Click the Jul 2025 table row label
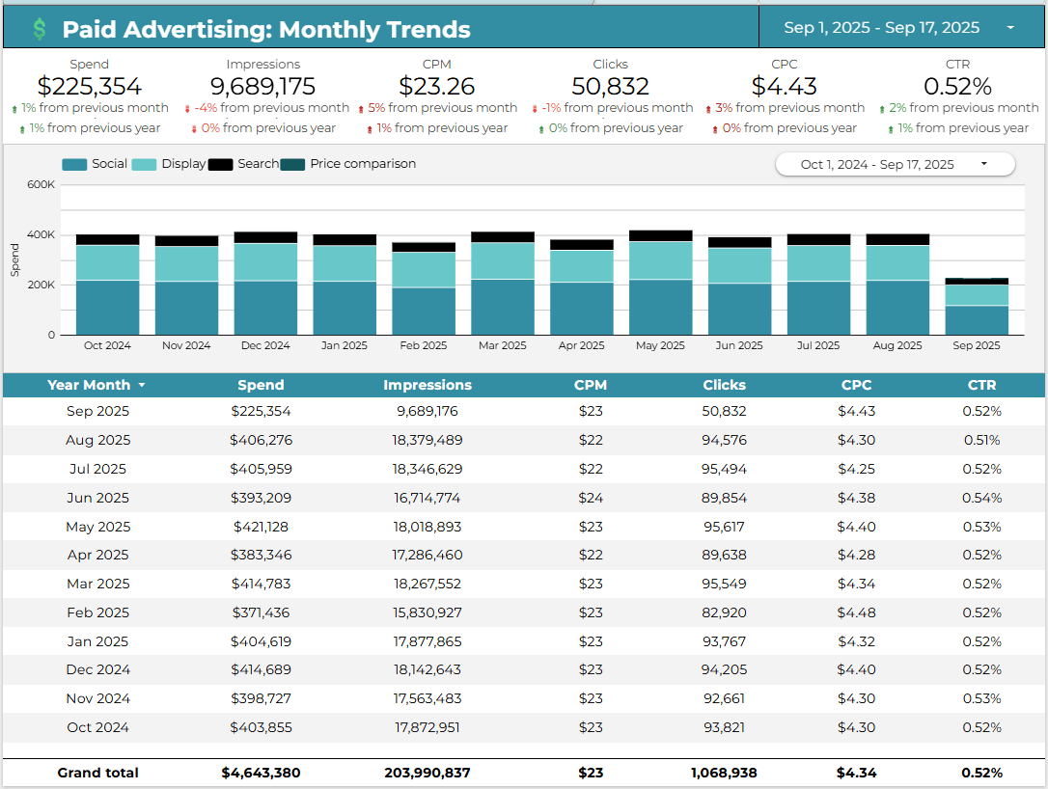The image size is (1048, 789). [x=97, y=469]
